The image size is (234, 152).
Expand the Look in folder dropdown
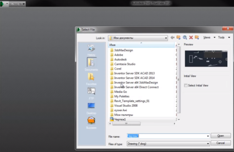click(x=166, y=38)
